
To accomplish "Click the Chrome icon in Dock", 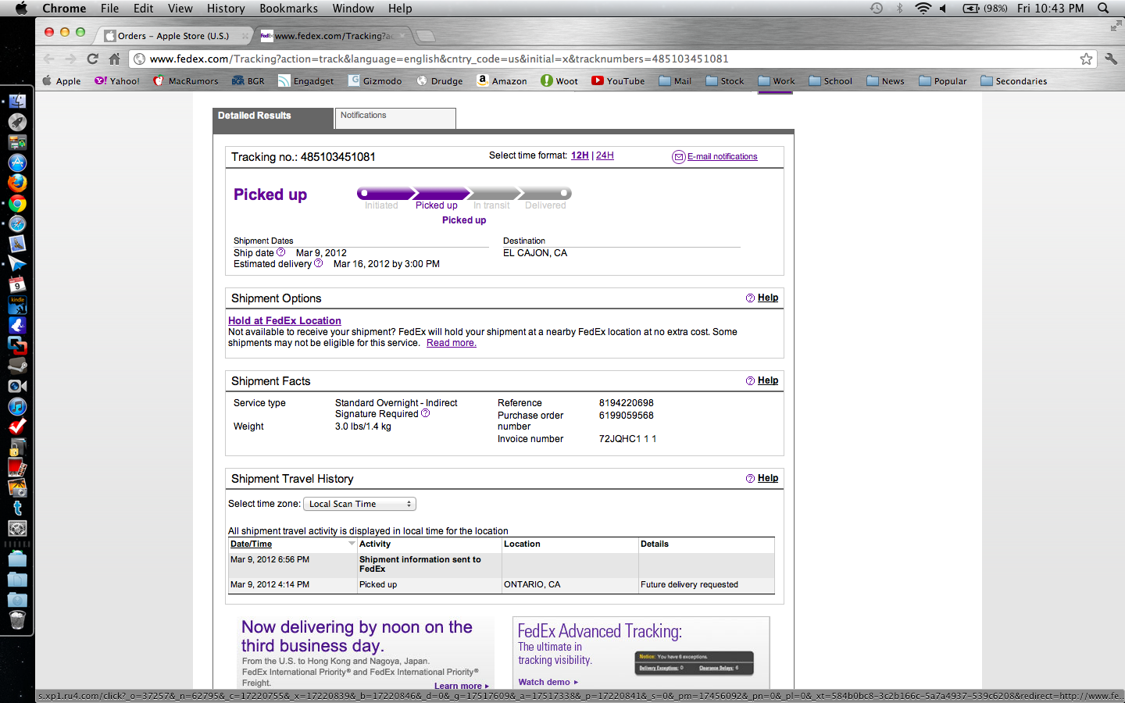I will click(x=17, y=204).
